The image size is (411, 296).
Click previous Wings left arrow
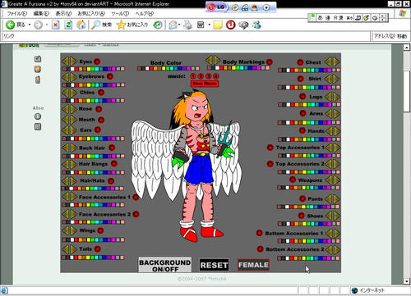[x=65, y=230]
